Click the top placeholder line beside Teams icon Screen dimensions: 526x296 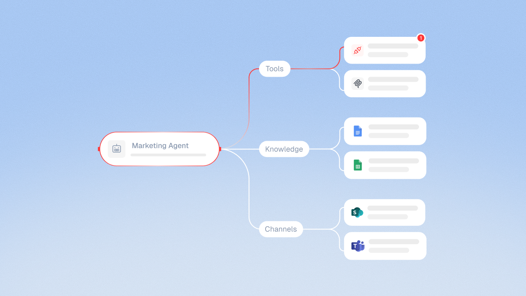click(x=394, y=242)
